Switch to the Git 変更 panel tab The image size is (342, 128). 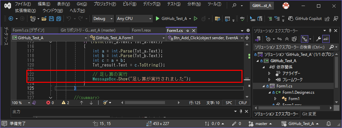(x=309, y=114)
